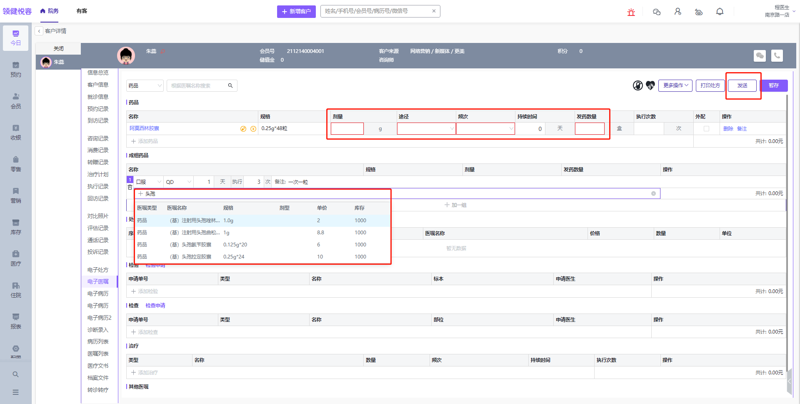The width and height of the screenshot is (800, 404).
Task: Open the 口服 route dropdown in grouped drugs
Action: tap(148, 182)
